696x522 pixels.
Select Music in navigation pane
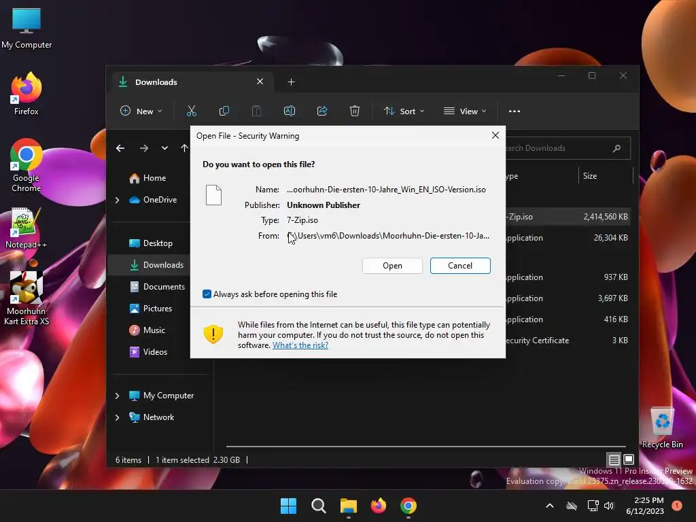153,330
